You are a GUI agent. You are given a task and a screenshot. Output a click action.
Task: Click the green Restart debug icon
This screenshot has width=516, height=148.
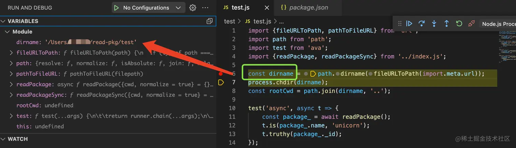coord(459,24)
